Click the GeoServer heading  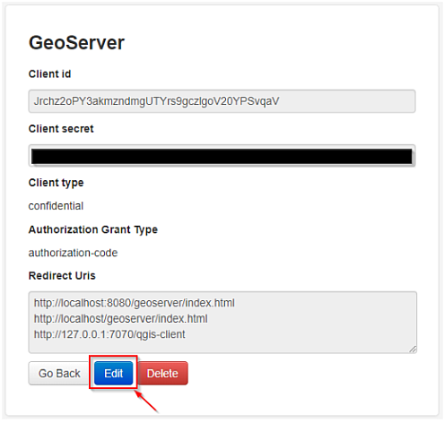point(76,42)
